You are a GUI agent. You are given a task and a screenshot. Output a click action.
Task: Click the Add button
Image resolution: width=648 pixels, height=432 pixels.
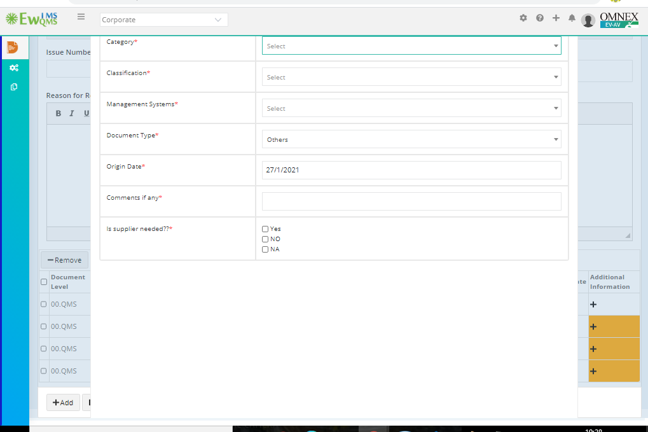(x=63, y=403)
